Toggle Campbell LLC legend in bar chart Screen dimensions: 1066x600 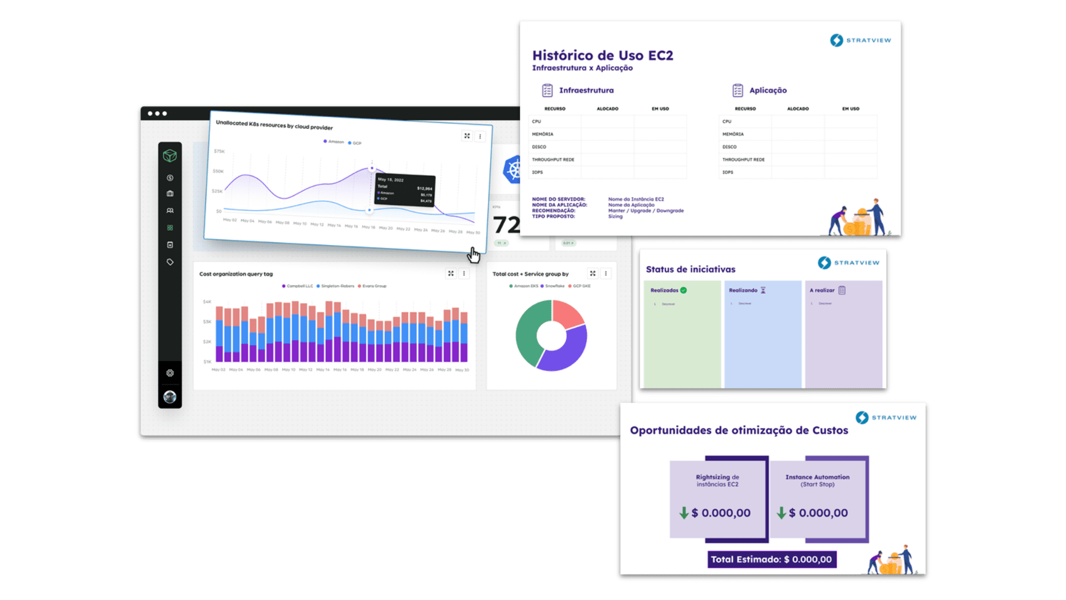tap(298, 286)
